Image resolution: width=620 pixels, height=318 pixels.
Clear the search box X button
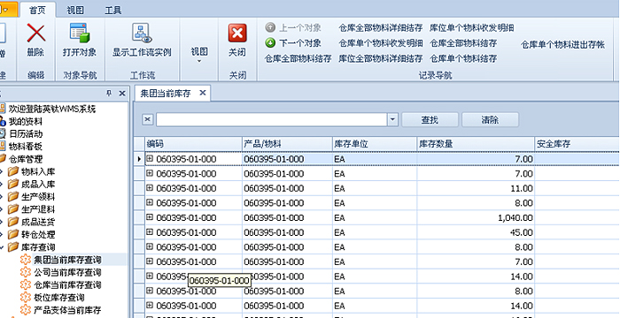tap(148, 119)
